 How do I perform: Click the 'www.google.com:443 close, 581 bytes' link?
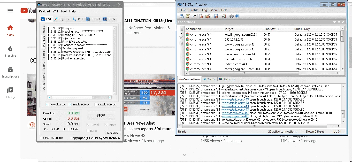click(x=235, y=113)
